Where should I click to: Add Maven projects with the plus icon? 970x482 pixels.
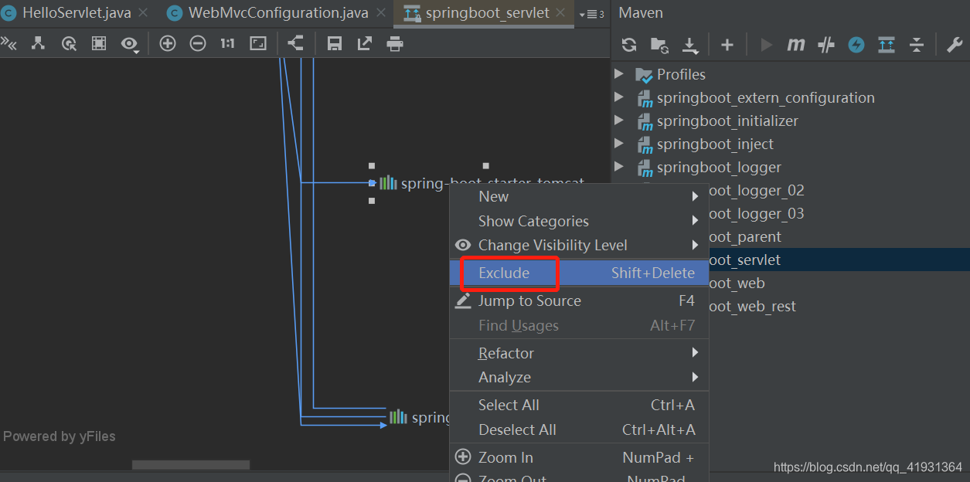point(727,45)
